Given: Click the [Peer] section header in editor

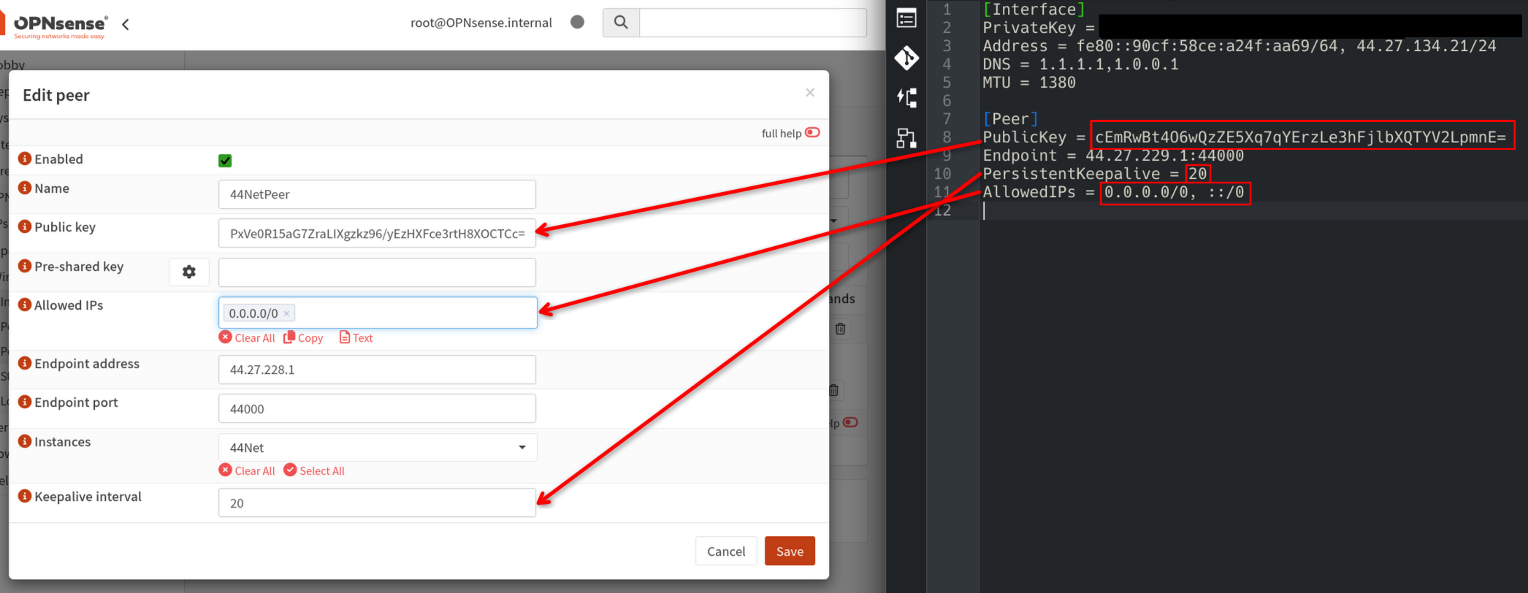Looking at the screenshot, I should pos(1010,119).
